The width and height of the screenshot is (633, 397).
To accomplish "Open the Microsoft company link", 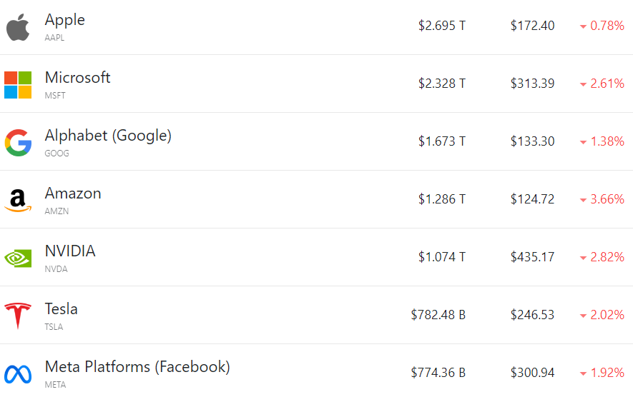I will (77, 77).
